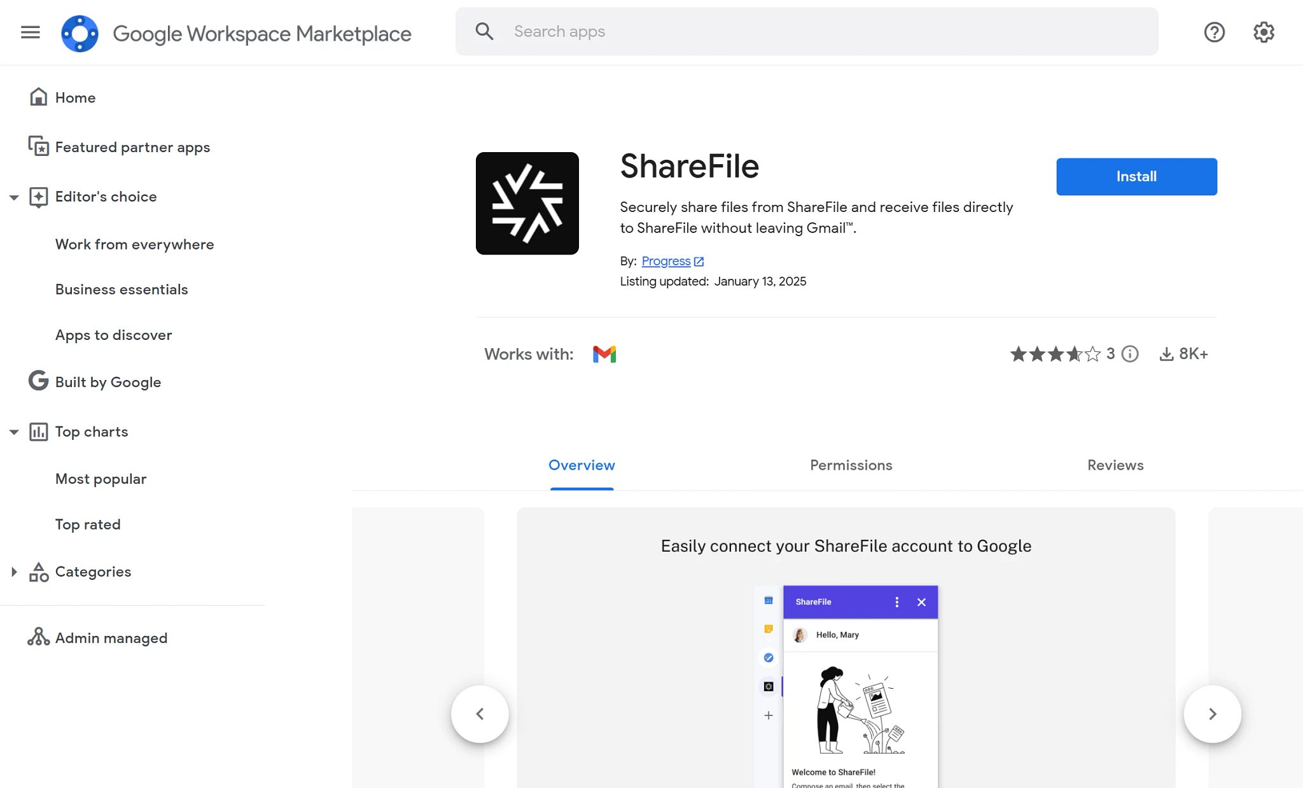Open the help question mark icon
Image resolution: width=1303 pixels, height=788 pixels.
pos(1214,32)
